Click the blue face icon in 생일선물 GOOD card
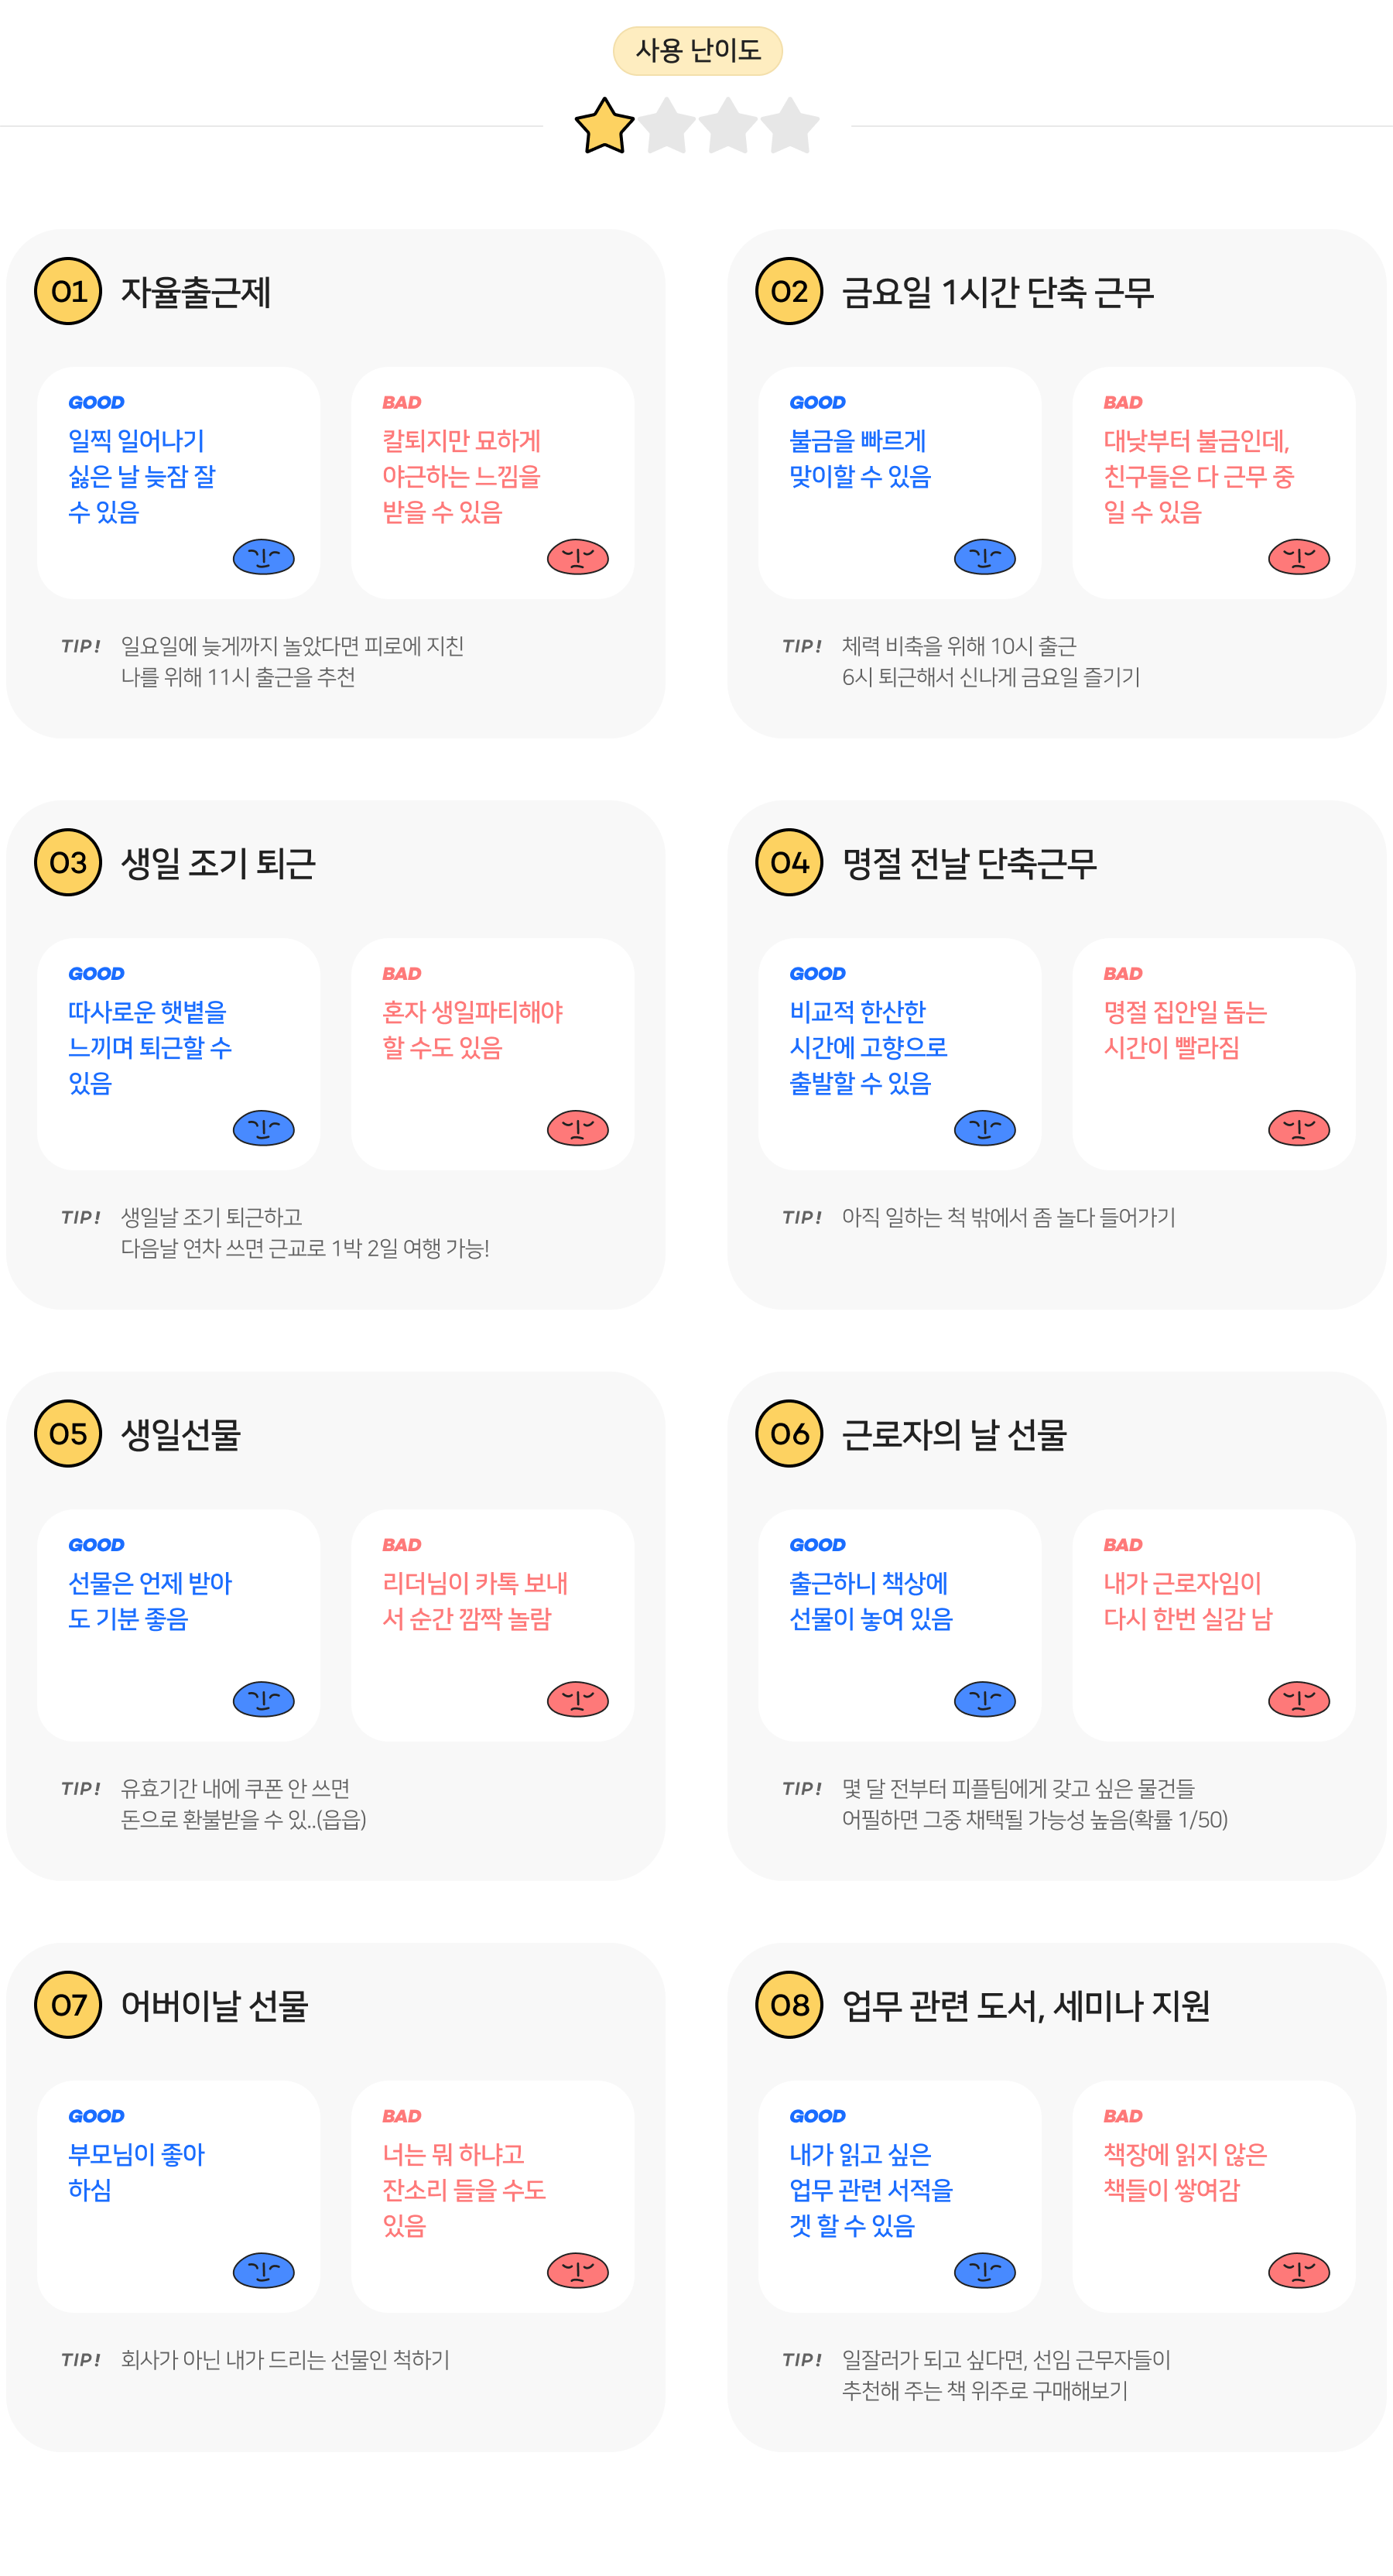1393x2576 pixels. coord(264,1699)
